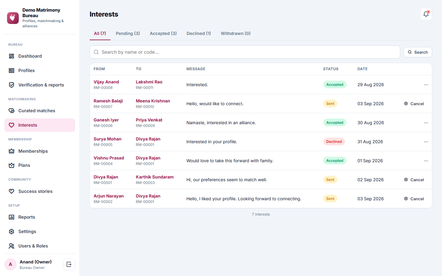442x276 pixels.
Task: Open the Accepted (3) tab
Action: pos(163,33)
